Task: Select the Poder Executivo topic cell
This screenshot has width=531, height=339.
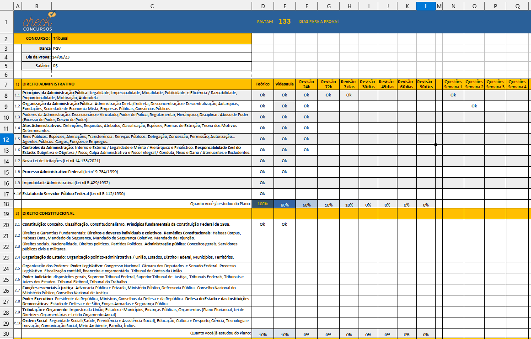Action: click(136, 301)
